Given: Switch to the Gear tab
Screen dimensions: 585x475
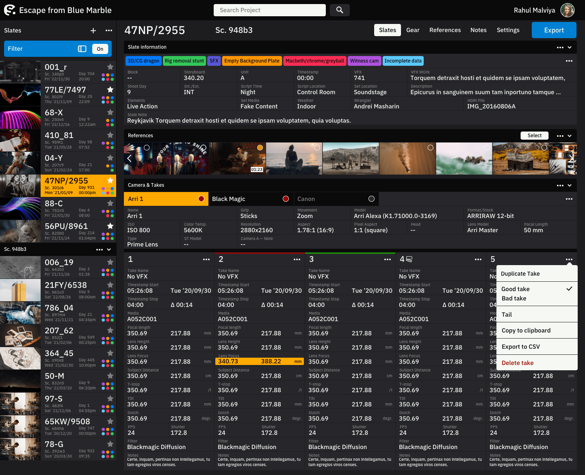Looking at the screenshot, I should pyautogui.click(x=413, y=30).
